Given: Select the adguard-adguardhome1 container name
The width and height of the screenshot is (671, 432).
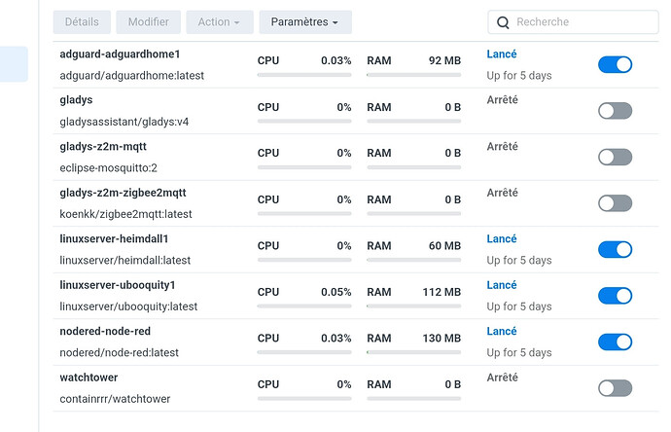Looking at the screenshot, I should click(x=120, y=54).
